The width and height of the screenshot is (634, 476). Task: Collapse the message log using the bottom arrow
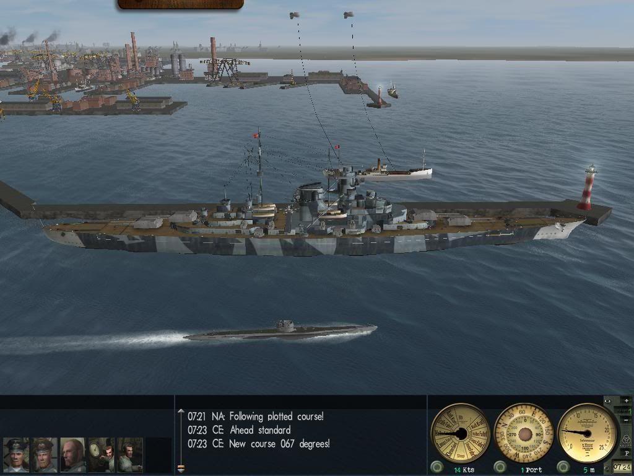tap(181, 469)
